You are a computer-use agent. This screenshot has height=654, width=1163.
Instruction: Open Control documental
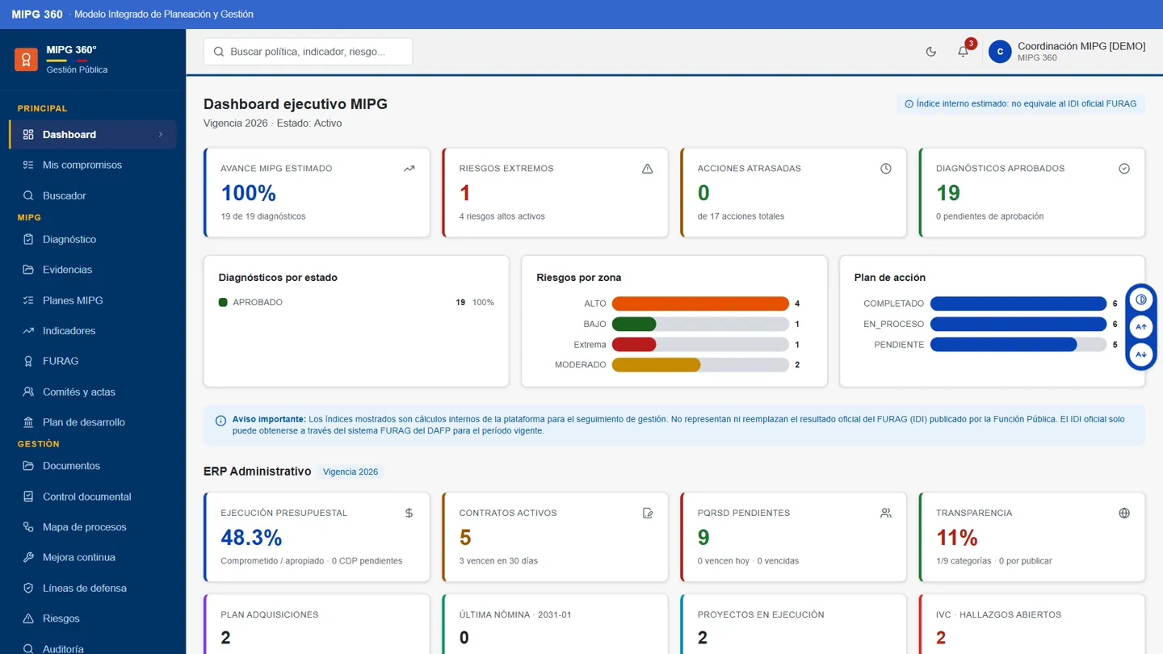pos(93,497)
